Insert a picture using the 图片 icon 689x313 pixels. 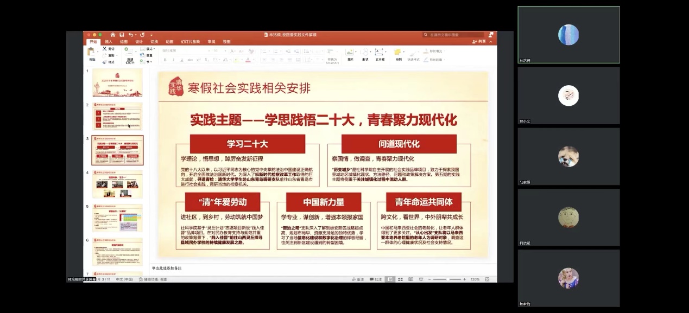(x=350, y=53)
